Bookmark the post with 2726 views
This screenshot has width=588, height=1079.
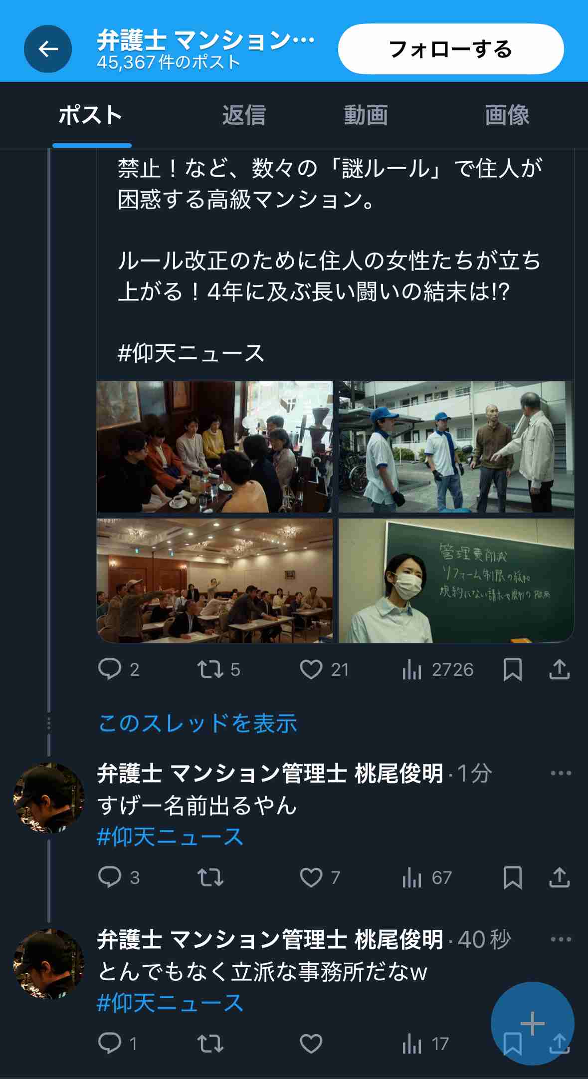tap(513, 669)
